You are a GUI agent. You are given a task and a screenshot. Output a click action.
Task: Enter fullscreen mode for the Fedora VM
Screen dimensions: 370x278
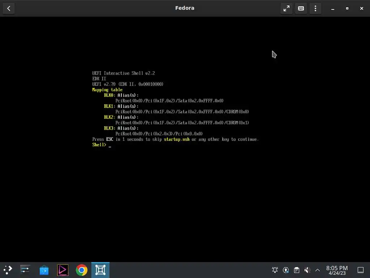[x=287, y=8]
